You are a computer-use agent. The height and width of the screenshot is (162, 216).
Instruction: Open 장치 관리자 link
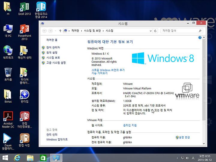point(53,47)
